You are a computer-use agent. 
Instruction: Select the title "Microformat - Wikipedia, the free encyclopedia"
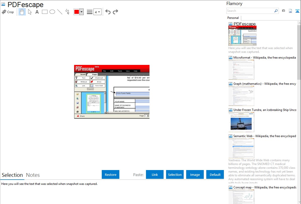265,58
